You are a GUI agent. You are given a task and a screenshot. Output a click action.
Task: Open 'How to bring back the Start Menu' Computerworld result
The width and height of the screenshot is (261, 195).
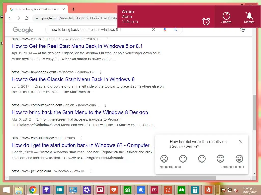coord(80,112)
